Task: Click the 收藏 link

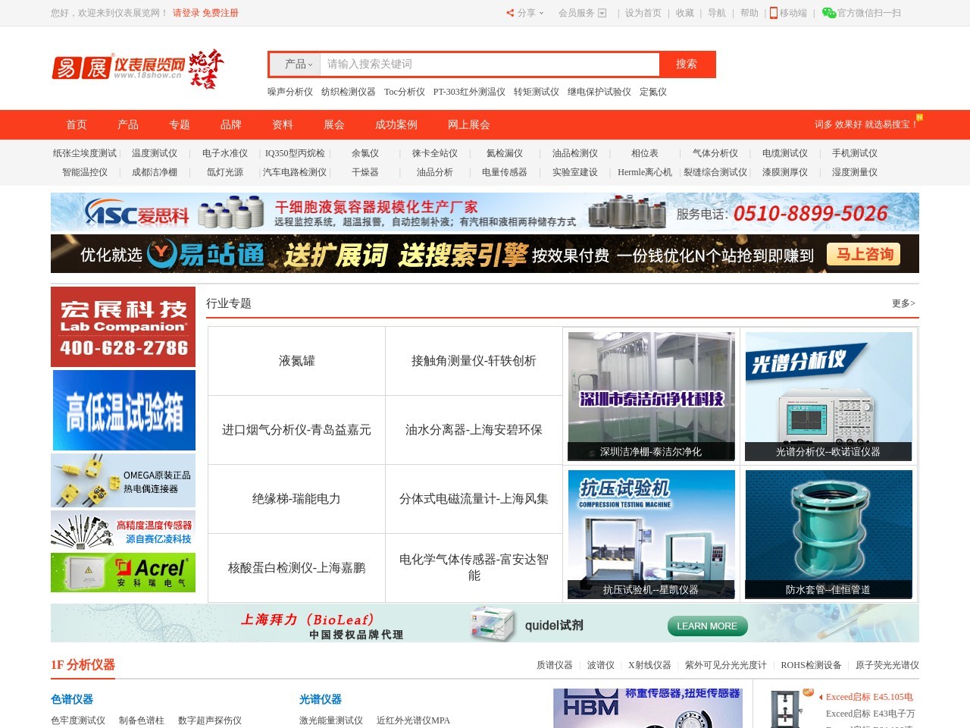Action: point(685,13)
